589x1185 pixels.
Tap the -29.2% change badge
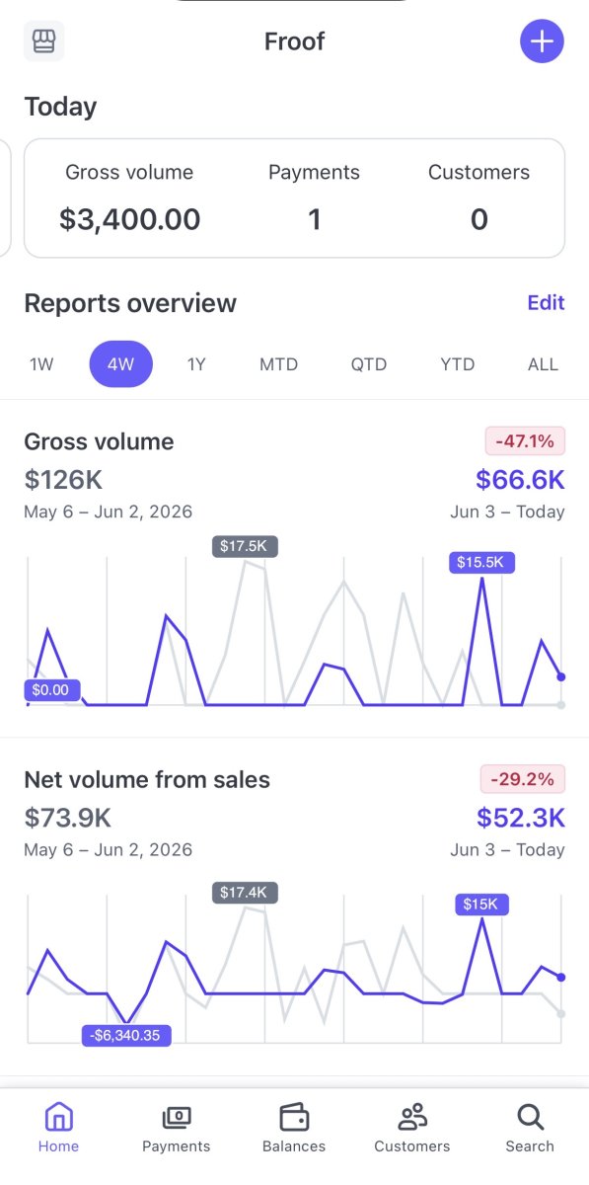(x=523, y=778)
